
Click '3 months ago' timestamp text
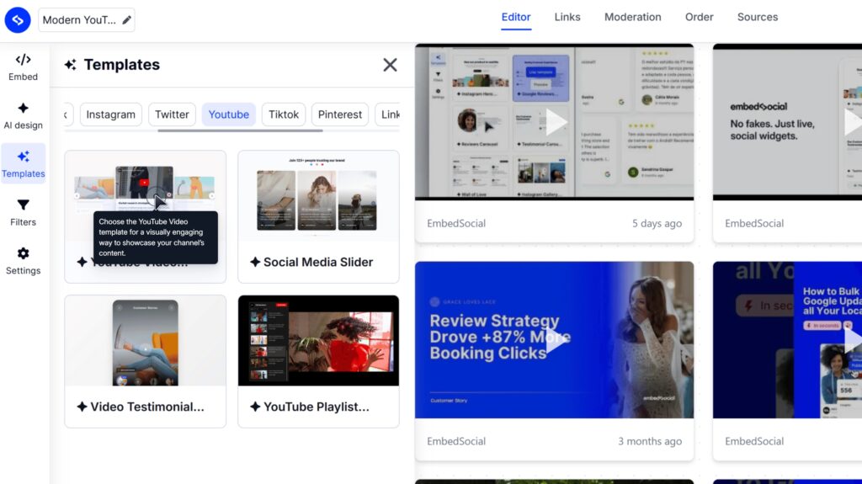[650, 441]
